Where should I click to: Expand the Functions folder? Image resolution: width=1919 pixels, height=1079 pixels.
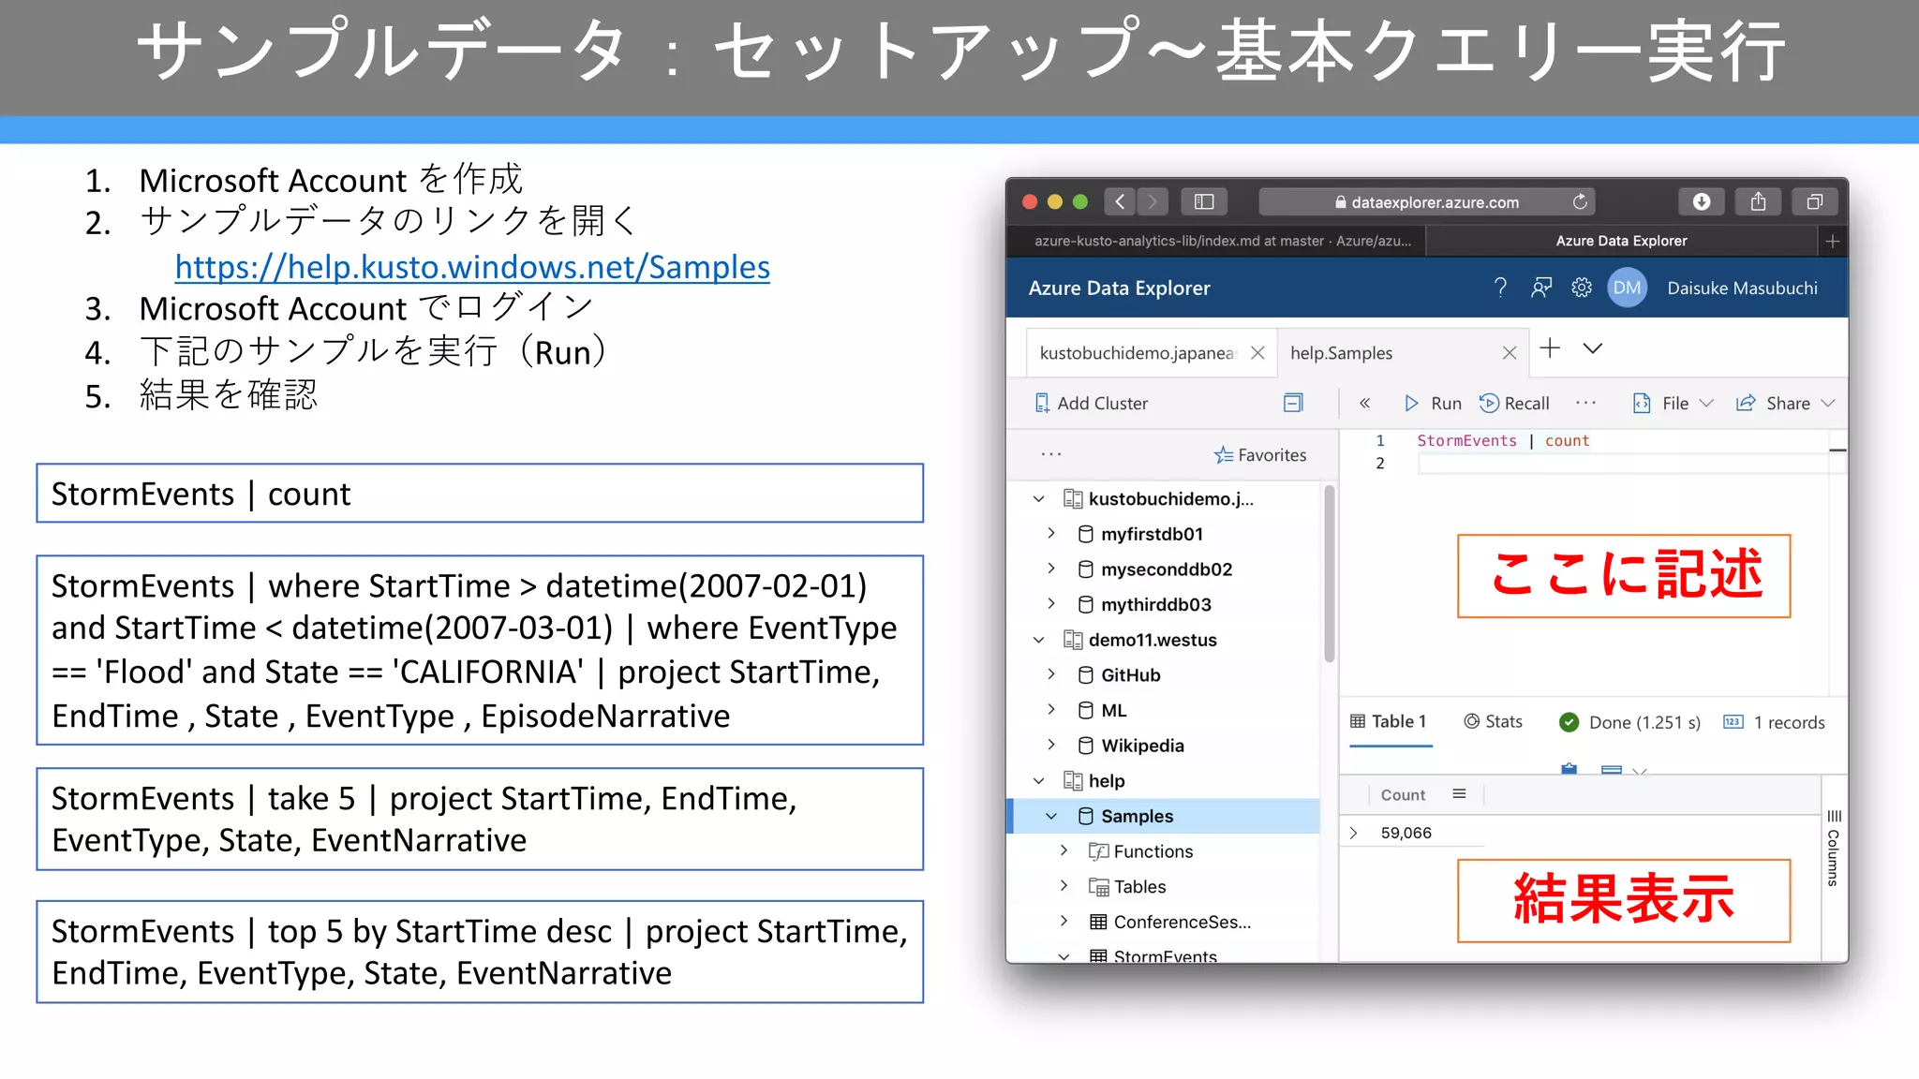click(x=1064, y=851)
